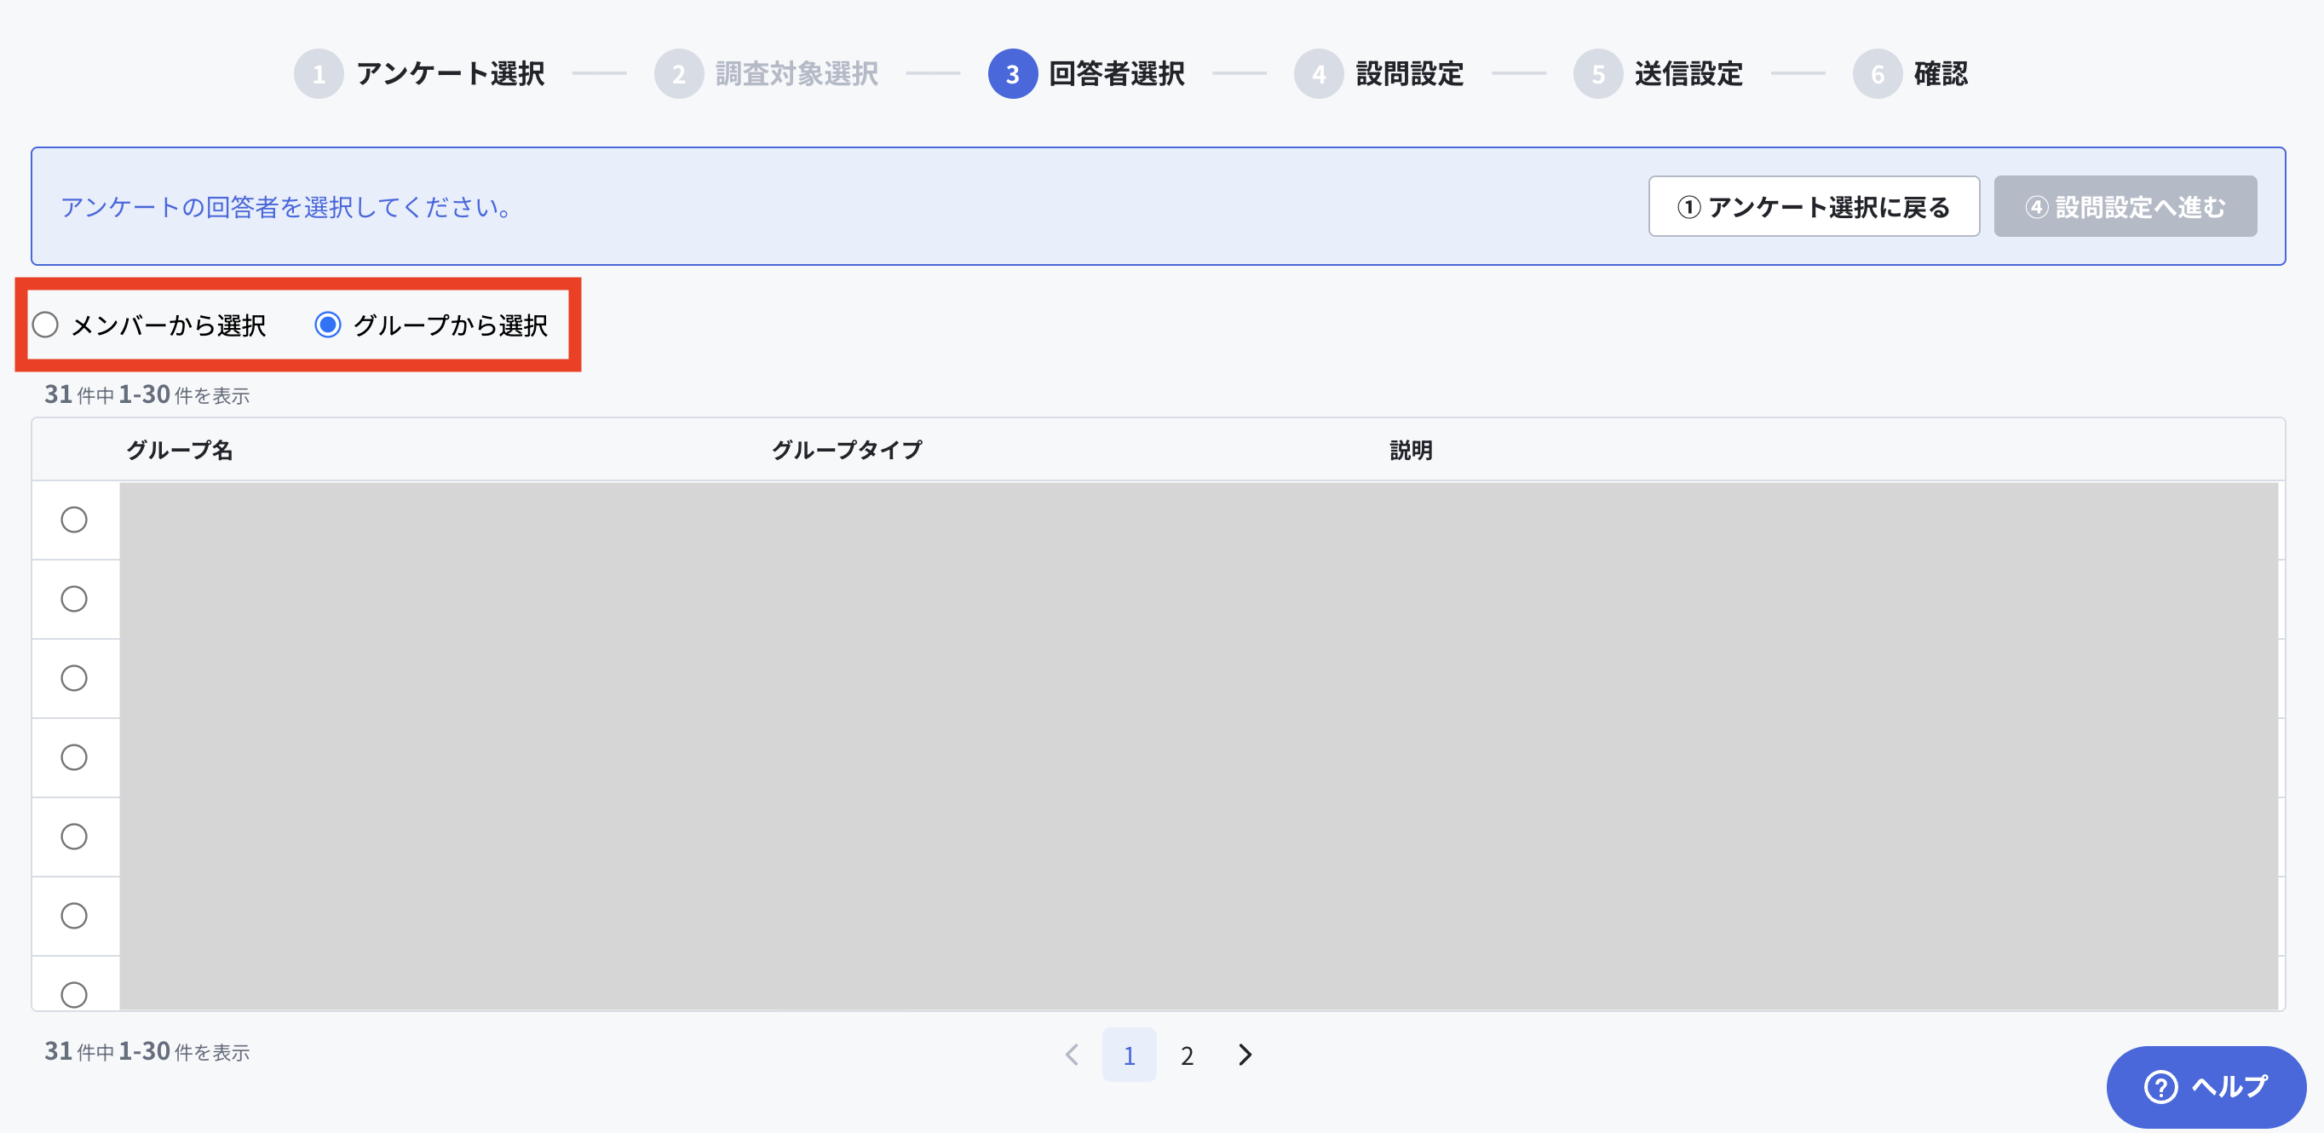2324x1133 pixels.
Task: Go to step 1 アンケート選択
Action: [x=418, y=74]
